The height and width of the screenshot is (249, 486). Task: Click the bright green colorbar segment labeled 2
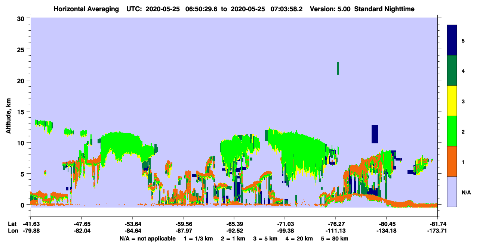452,131
